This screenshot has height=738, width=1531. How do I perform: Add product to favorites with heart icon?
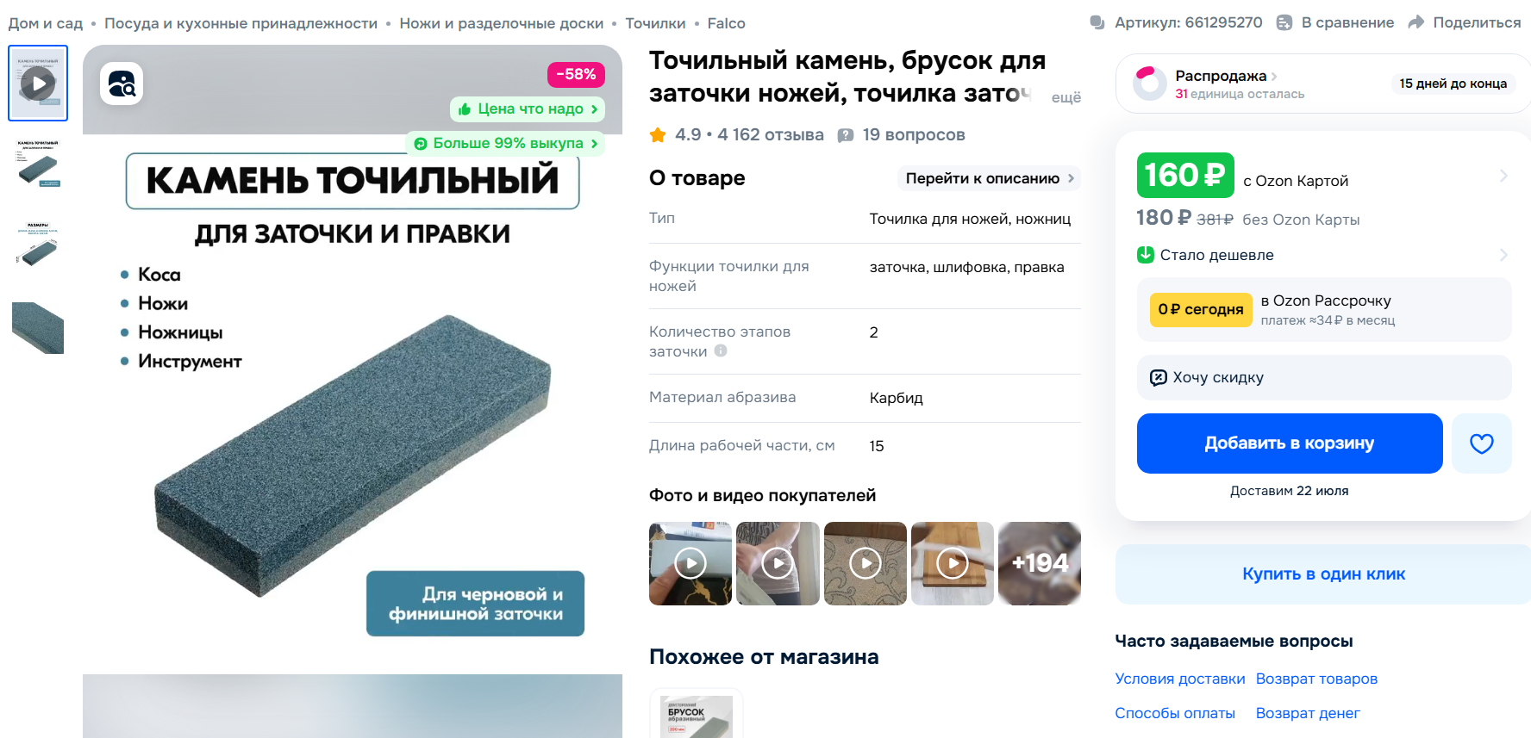[1481, 443]
